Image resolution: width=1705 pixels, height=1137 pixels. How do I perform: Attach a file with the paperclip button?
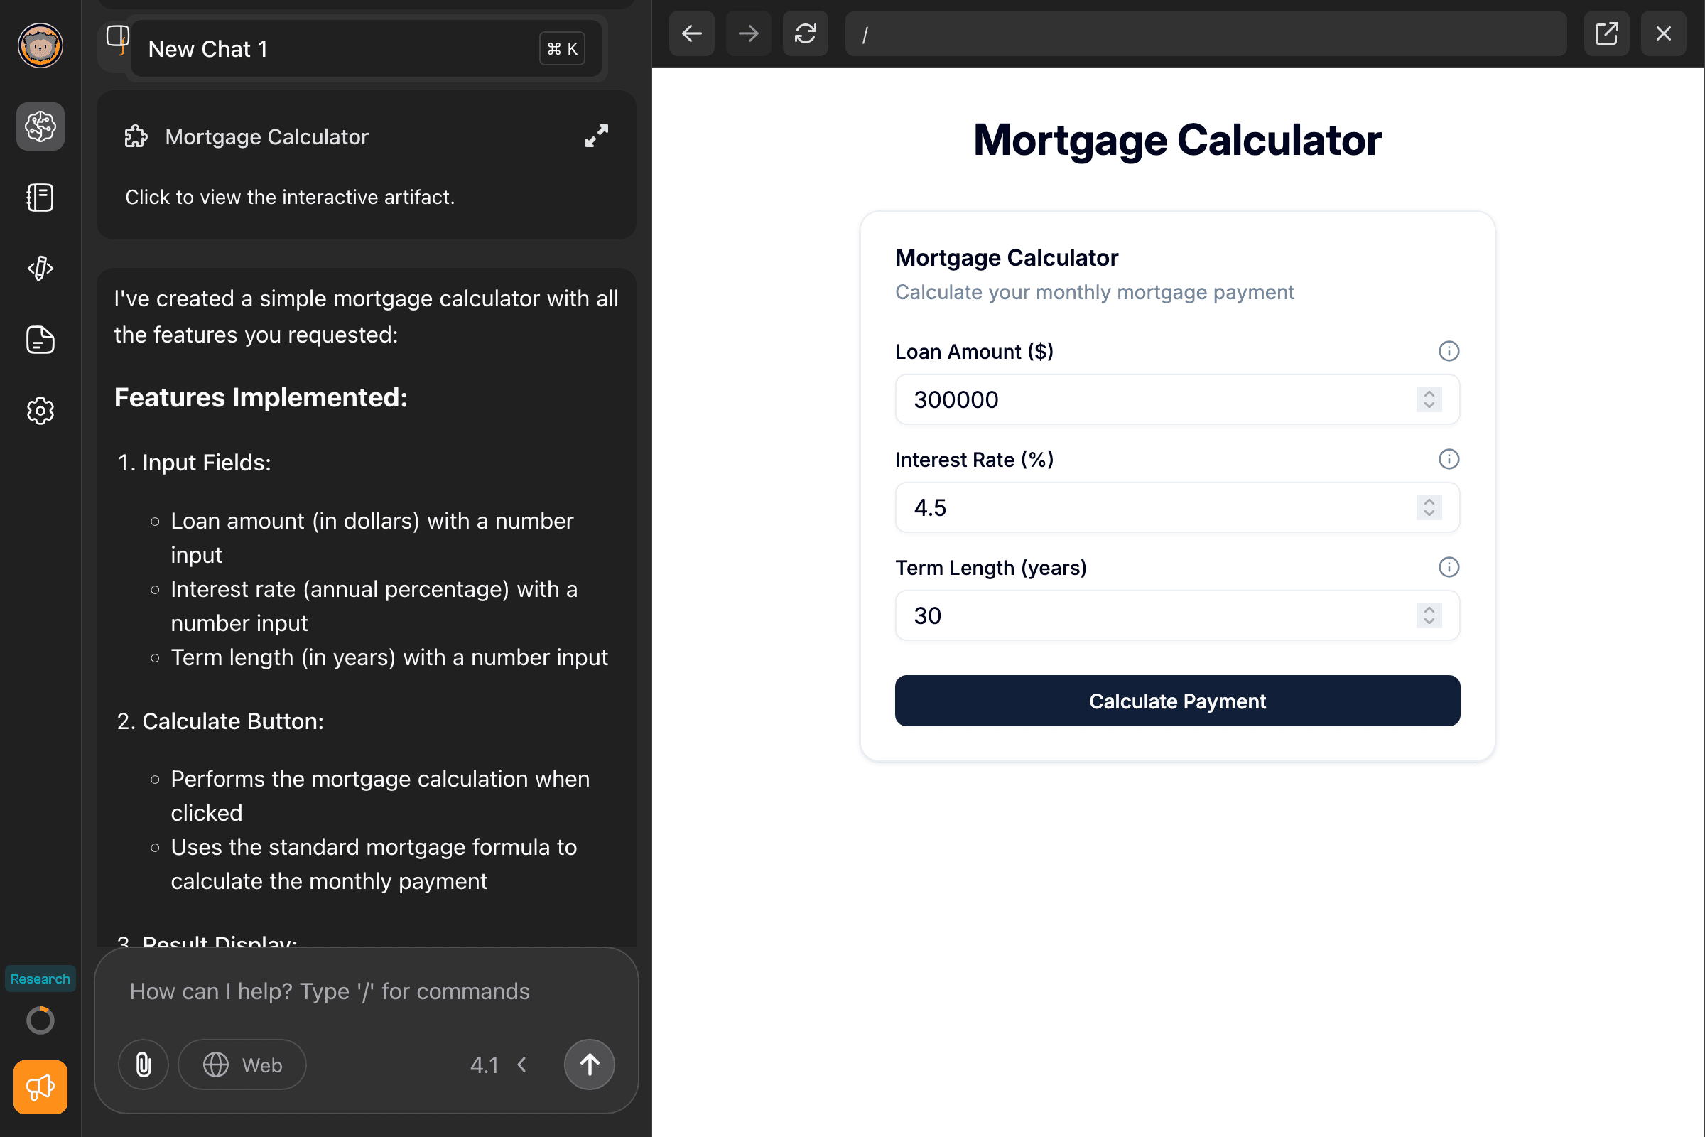(144, 1065)
